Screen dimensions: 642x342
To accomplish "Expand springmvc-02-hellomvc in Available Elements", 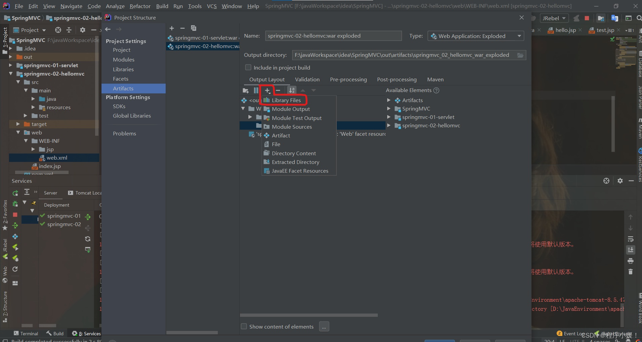I will click(389, 125).
